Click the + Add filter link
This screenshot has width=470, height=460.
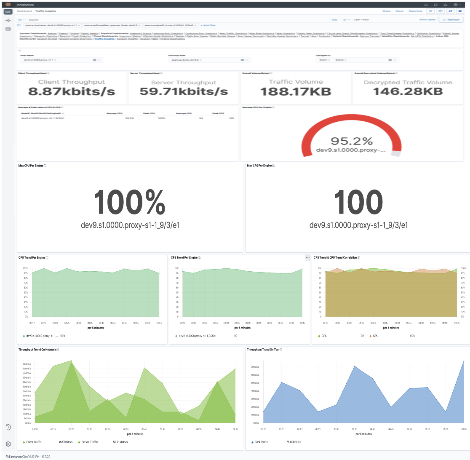pos(208,25)
